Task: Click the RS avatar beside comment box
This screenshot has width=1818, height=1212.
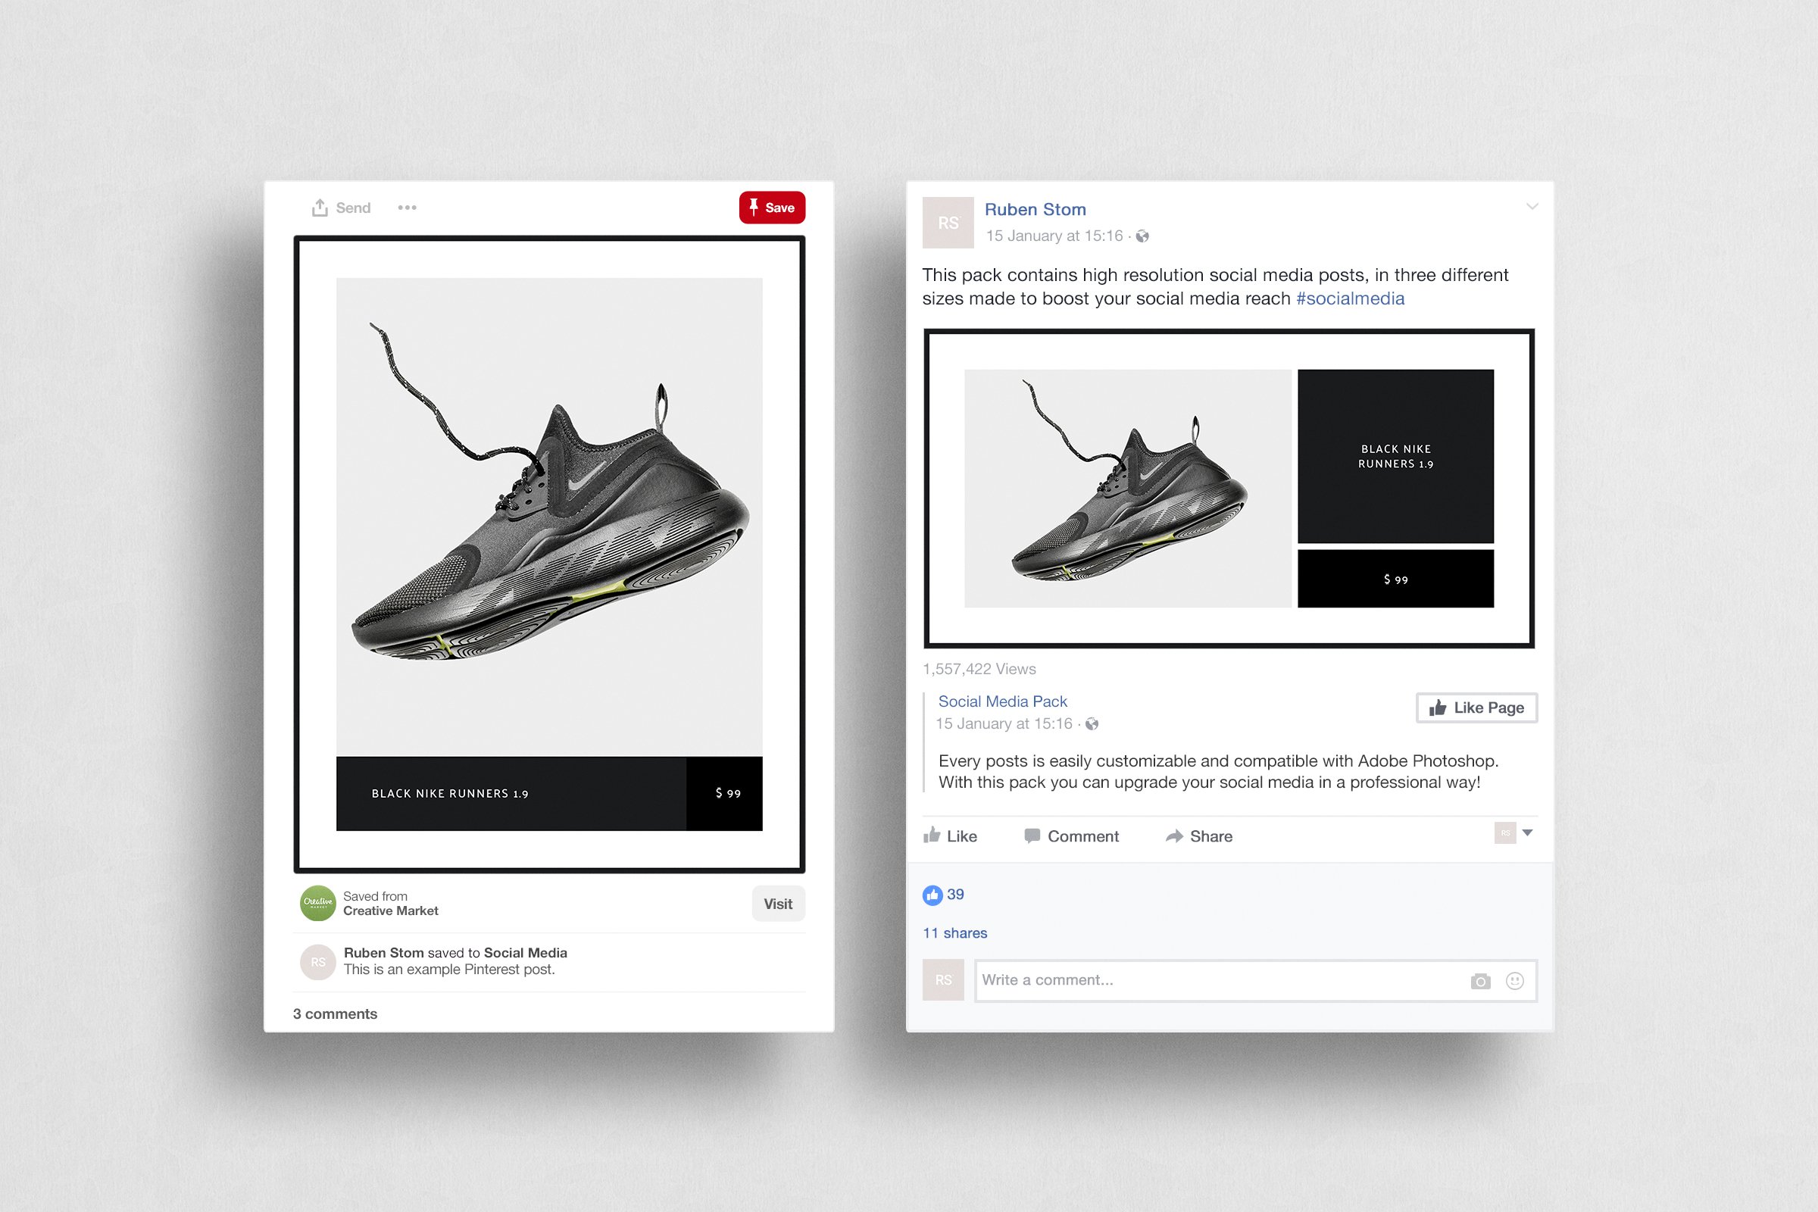Action: pyautogui.click(x=943, y=980)
